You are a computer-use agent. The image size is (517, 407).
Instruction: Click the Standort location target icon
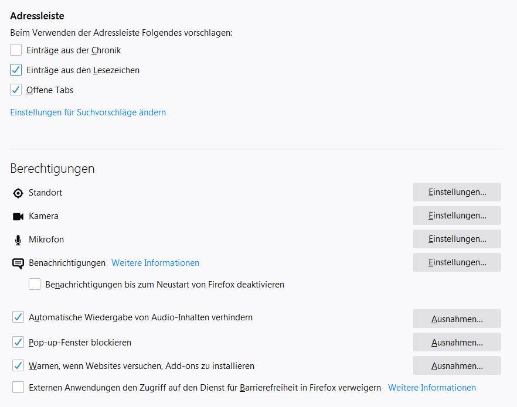tap(18, 193)
